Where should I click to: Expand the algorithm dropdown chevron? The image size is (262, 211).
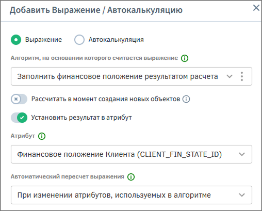(230, 76)
